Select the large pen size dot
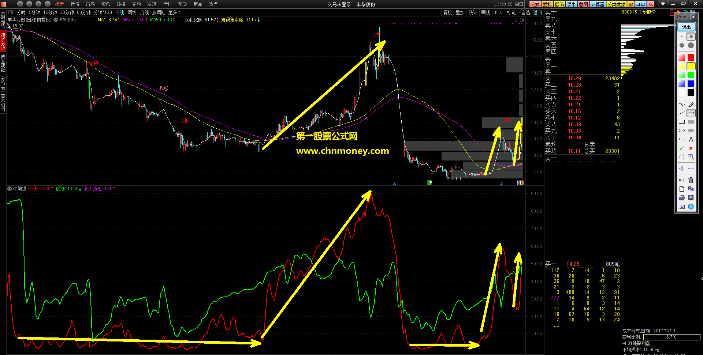 [x=681, y=45]
